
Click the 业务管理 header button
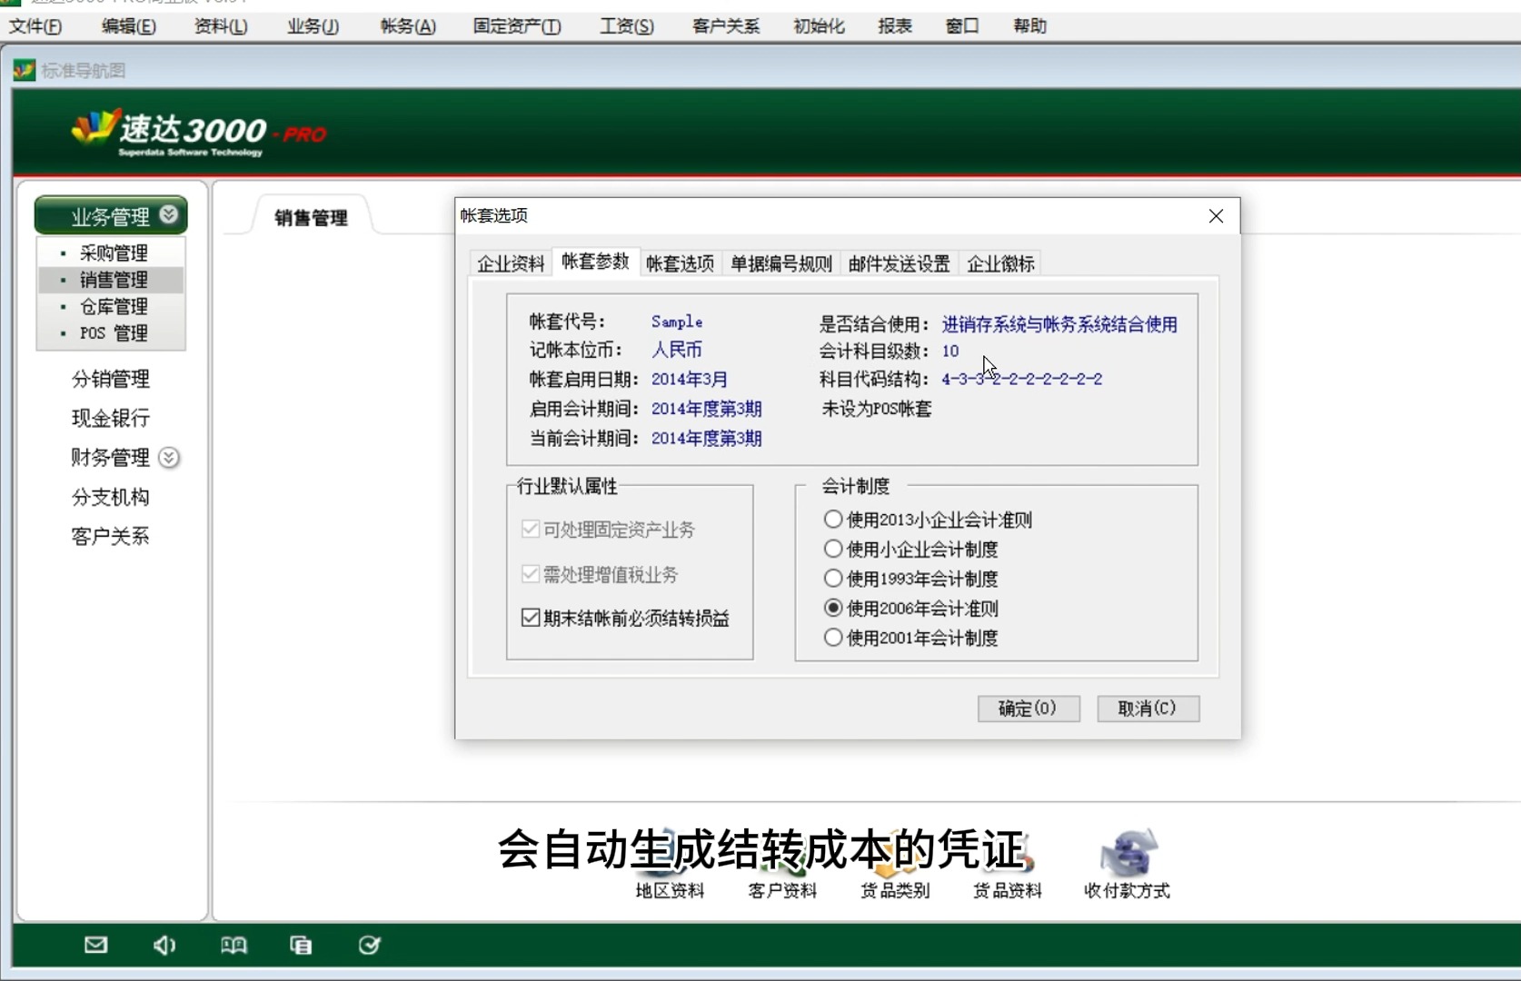click(x=111, y=215)
